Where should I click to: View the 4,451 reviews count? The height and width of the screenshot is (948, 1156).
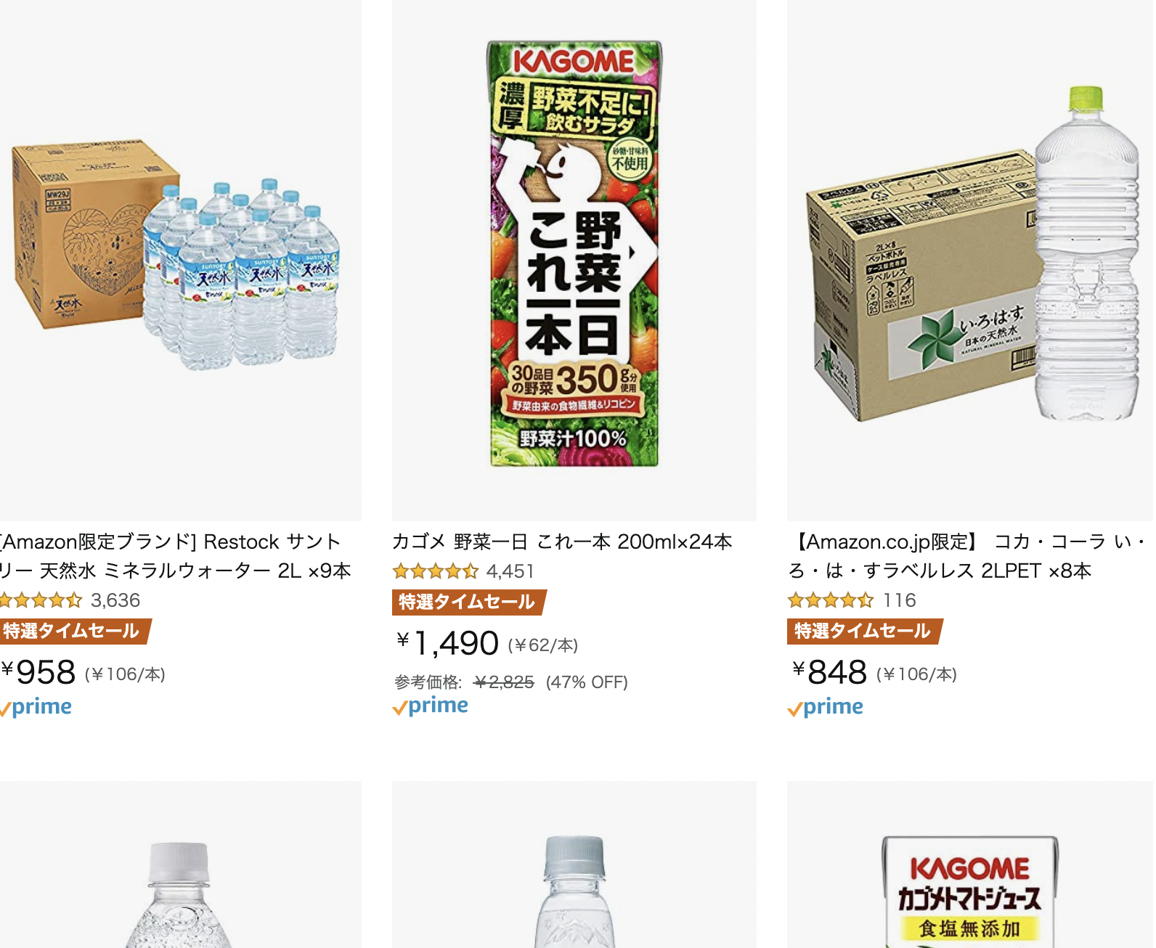tap(510, 571)
